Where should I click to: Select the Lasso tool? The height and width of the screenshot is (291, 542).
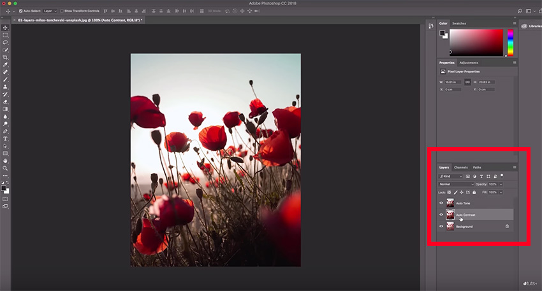pyautogui.click(x=6, y=43)
